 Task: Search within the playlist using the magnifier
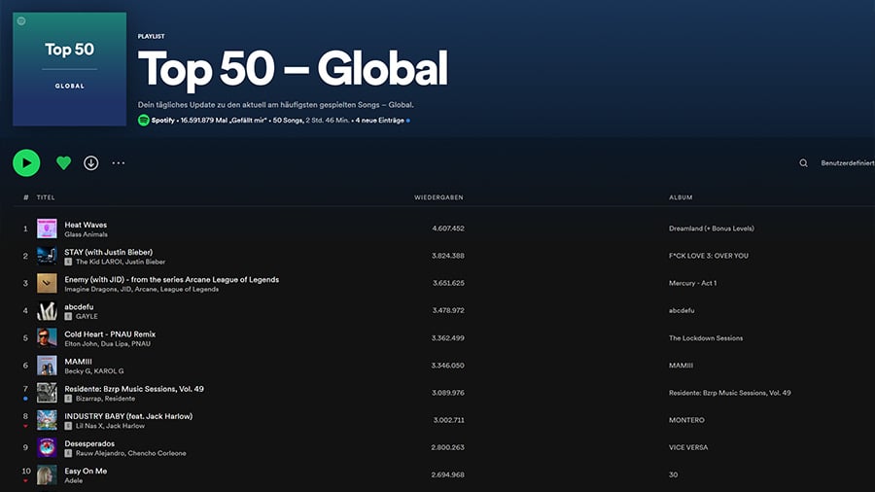[804, 163]
